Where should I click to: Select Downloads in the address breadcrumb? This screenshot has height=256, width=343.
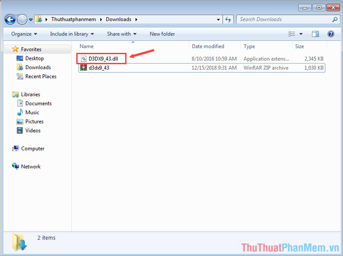tap(119, 20)
